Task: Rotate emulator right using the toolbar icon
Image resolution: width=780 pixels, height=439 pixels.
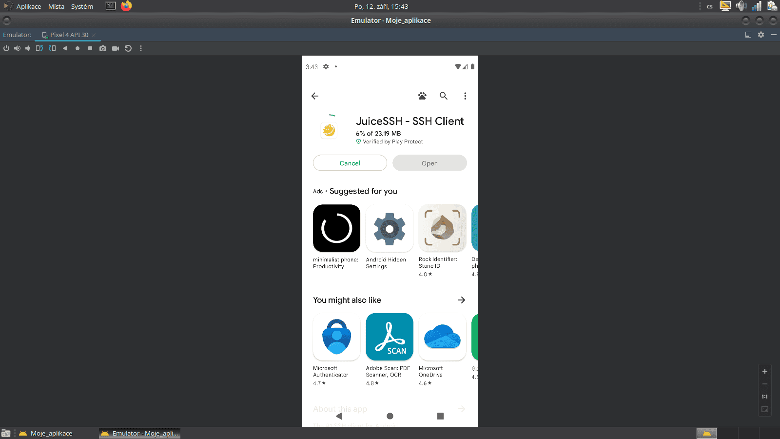Action: (52, 48)
